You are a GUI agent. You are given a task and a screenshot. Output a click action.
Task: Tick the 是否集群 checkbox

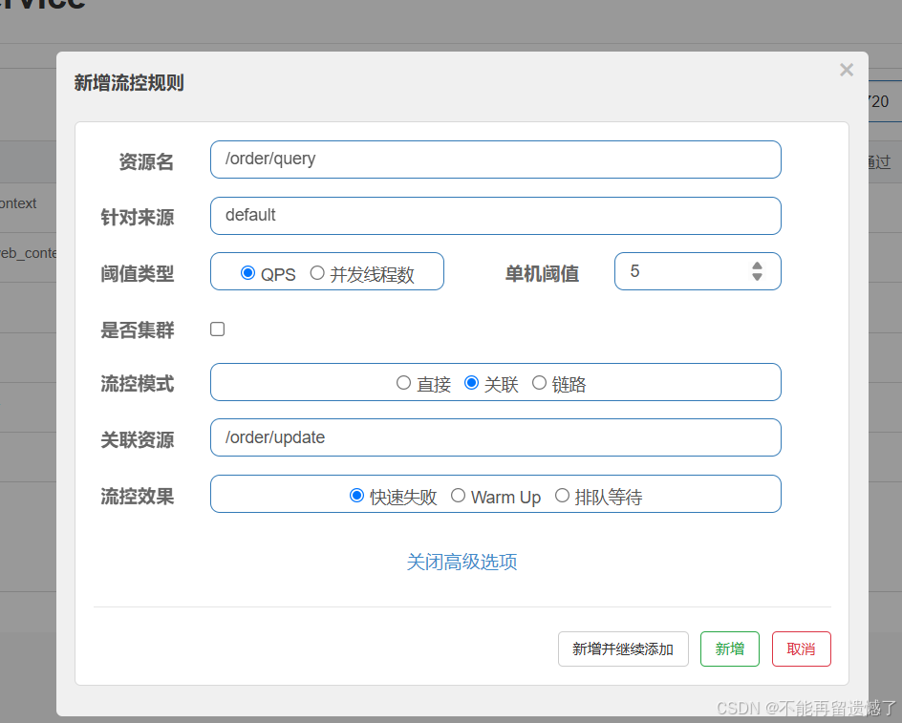[x=218, y=329]
